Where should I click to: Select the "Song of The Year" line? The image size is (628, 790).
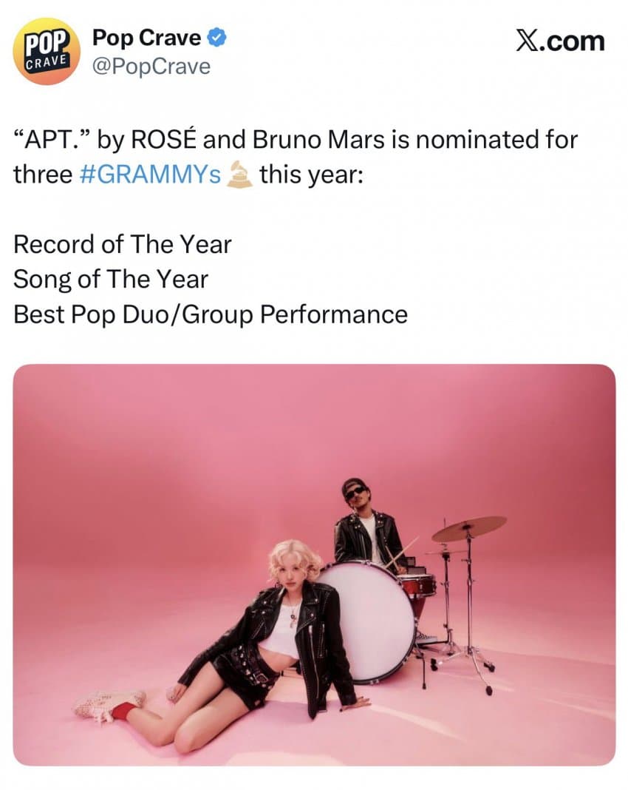(111, 279)
